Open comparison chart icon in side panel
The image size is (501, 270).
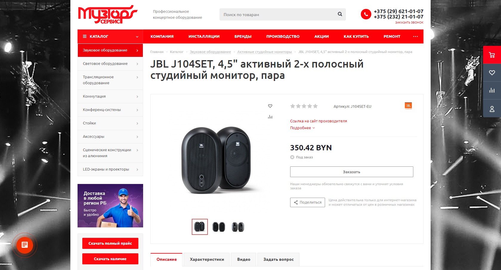tap(492, 90)
